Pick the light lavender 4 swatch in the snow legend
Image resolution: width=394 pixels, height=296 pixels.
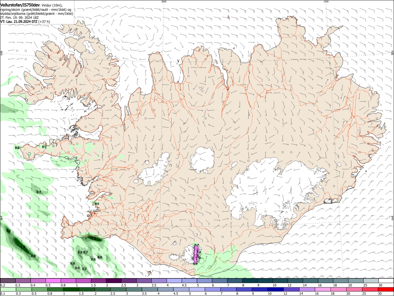pyautogui.click(x=174, y=281)
